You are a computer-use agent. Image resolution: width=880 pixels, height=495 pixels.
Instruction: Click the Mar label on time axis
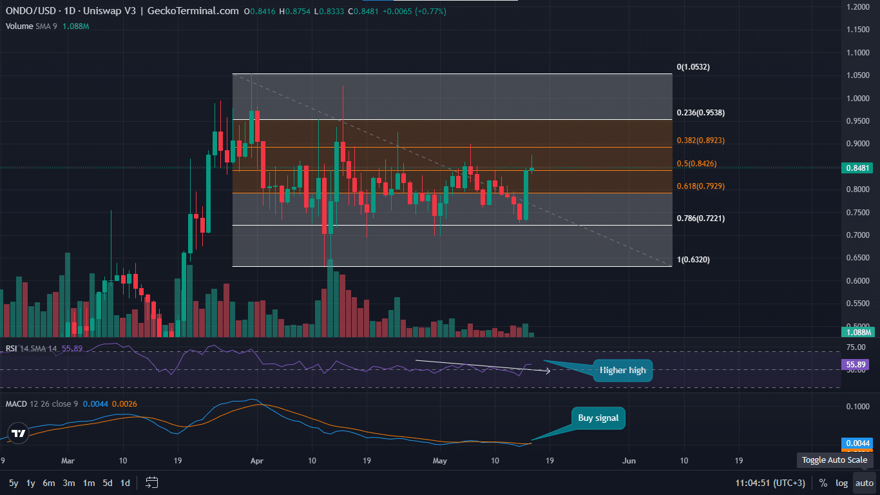(x=68, y=461)
